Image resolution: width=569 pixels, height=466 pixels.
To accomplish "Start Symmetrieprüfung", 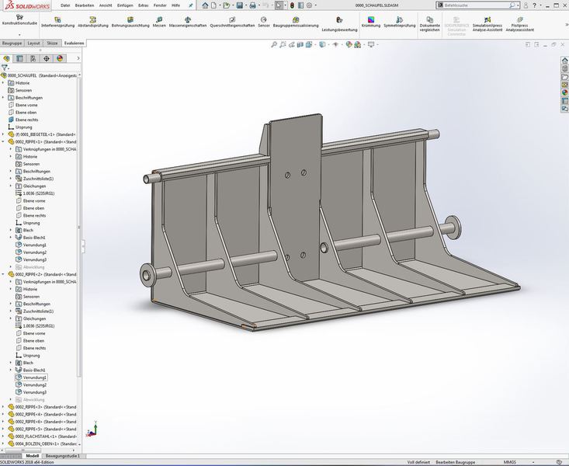I will pyautogui.click(x=400, y=23).
